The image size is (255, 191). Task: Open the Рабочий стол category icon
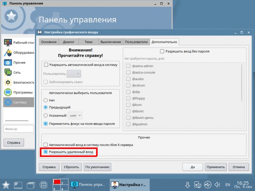(7, 42)
